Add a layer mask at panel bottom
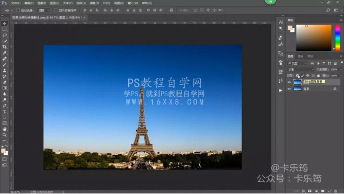Screen dimensions: 344x194 [310, 191]
